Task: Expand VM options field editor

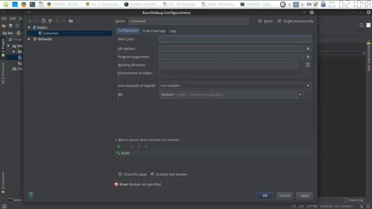Action: 308,49
